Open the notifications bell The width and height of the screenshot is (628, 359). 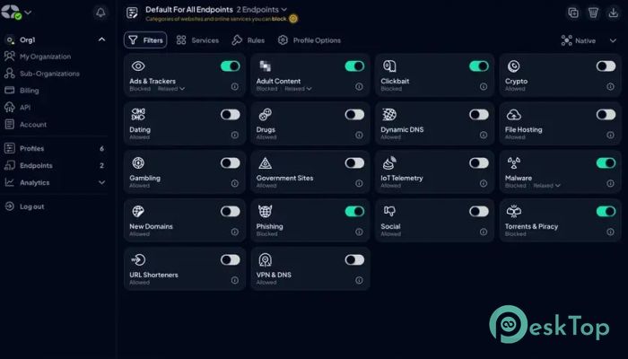click(100, 13)
